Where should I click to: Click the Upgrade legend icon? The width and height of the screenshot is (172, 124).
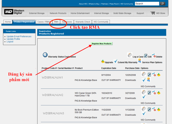(103, 62)
